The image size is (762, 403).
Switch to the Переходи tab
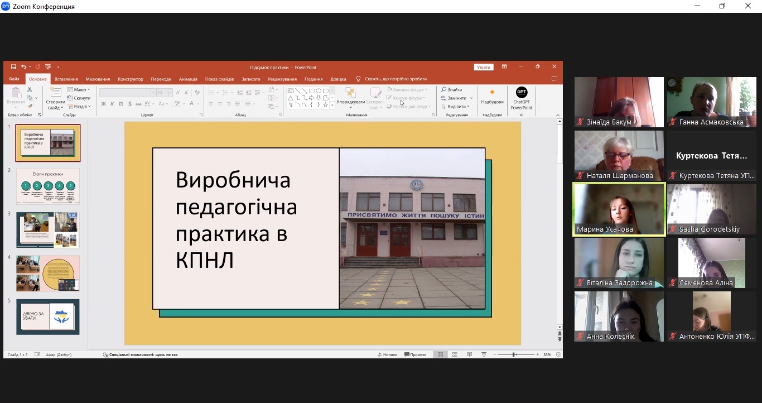[x=161, y=79]
